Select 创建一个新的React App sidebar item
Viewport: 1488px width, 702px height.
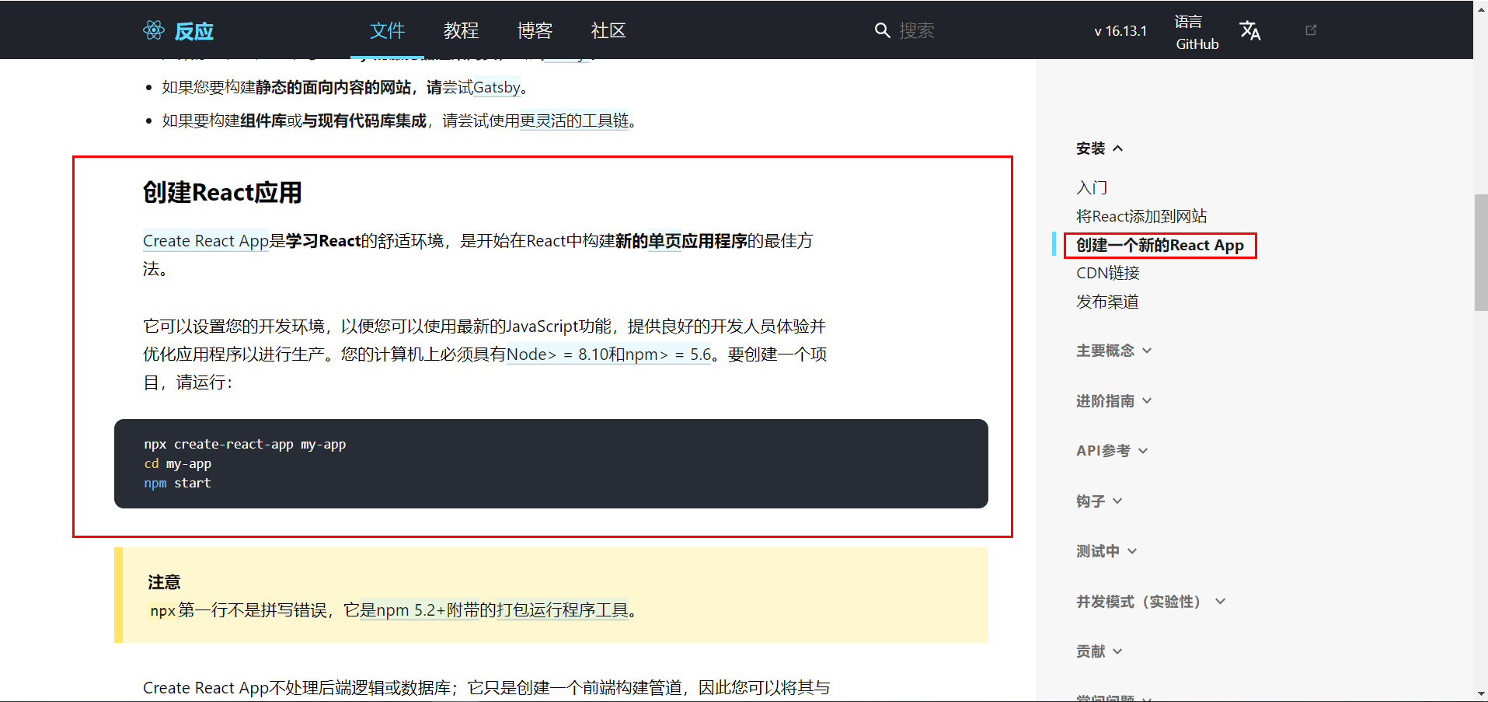point(1159,245)
